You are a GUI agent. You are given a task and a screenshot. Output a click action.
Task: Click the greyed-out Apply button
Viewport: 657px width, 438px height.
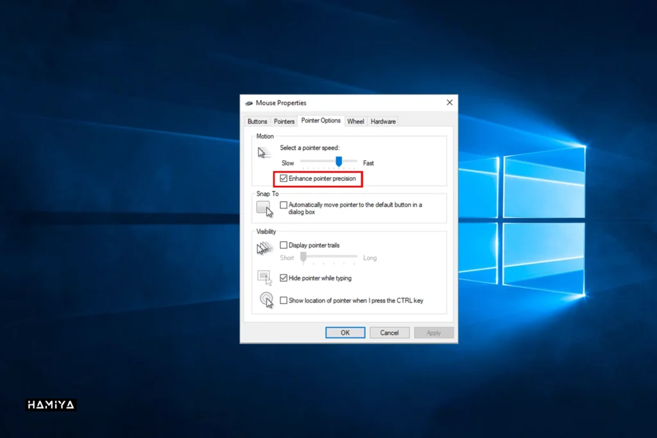click(434, 332)
